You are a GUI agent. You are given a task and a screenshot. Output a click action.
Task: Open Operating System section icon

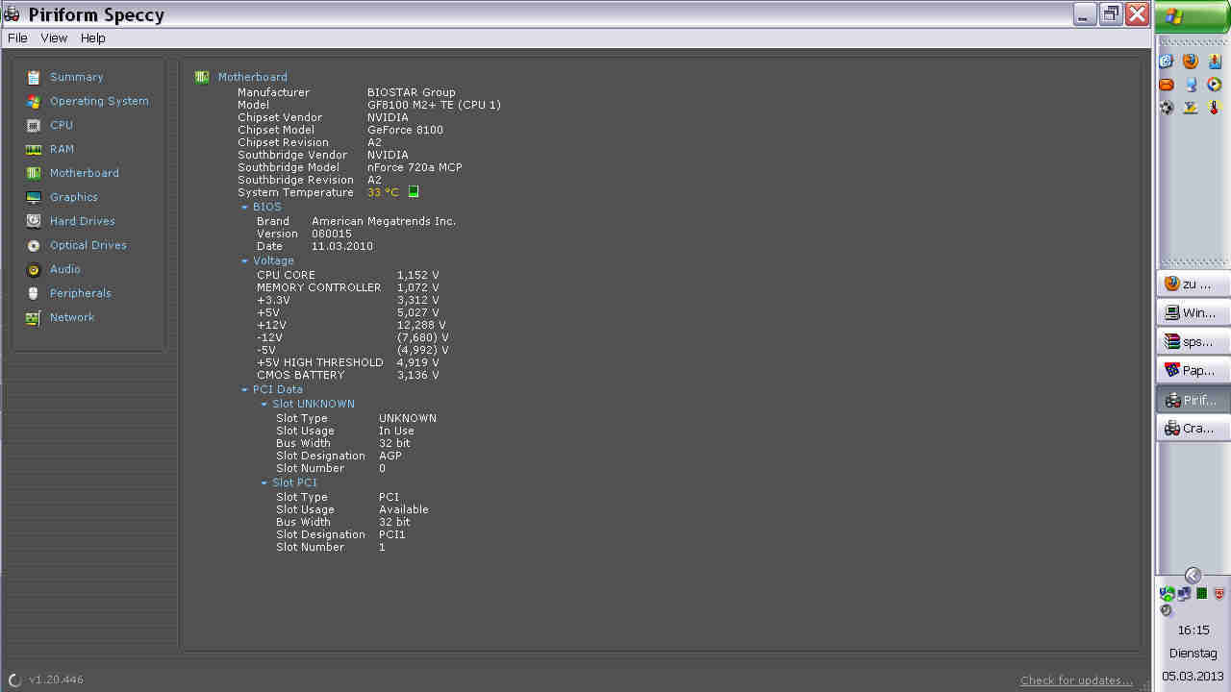pos(34,101)
